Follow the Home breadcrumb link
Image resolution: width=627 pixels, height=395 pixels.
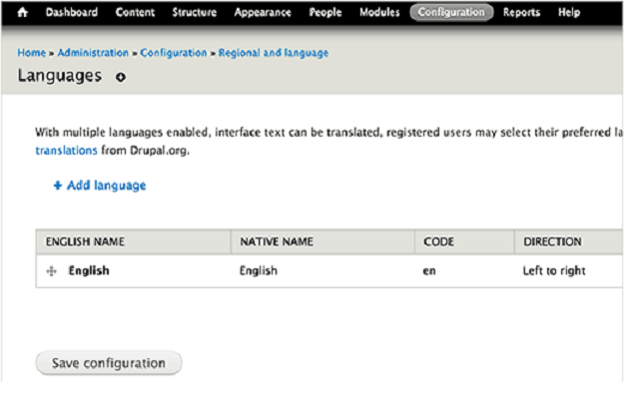pos(32,53)
